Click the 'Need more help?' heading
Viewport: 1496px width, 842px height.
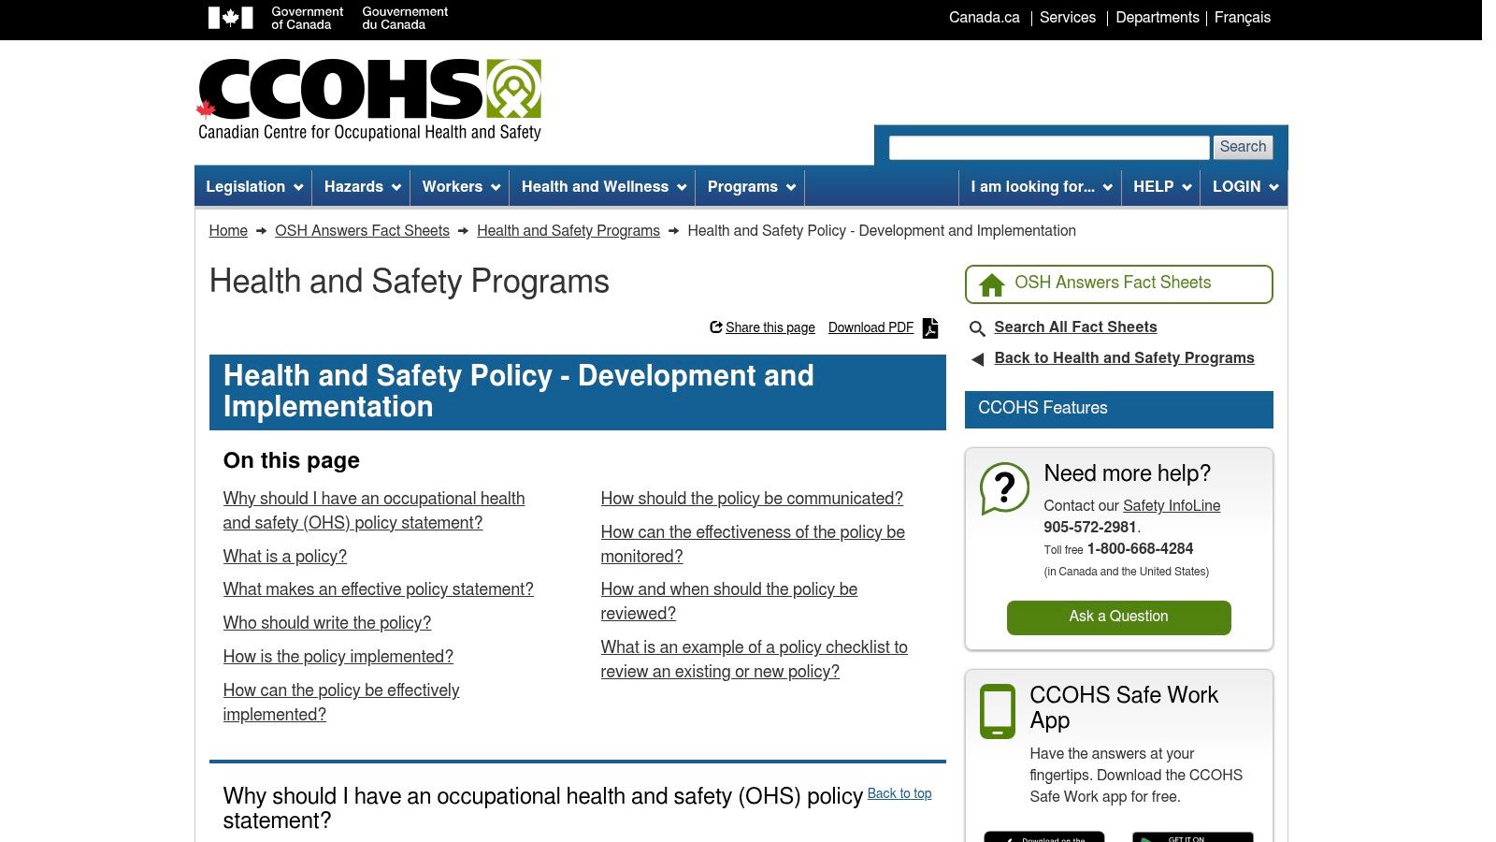1128,473
